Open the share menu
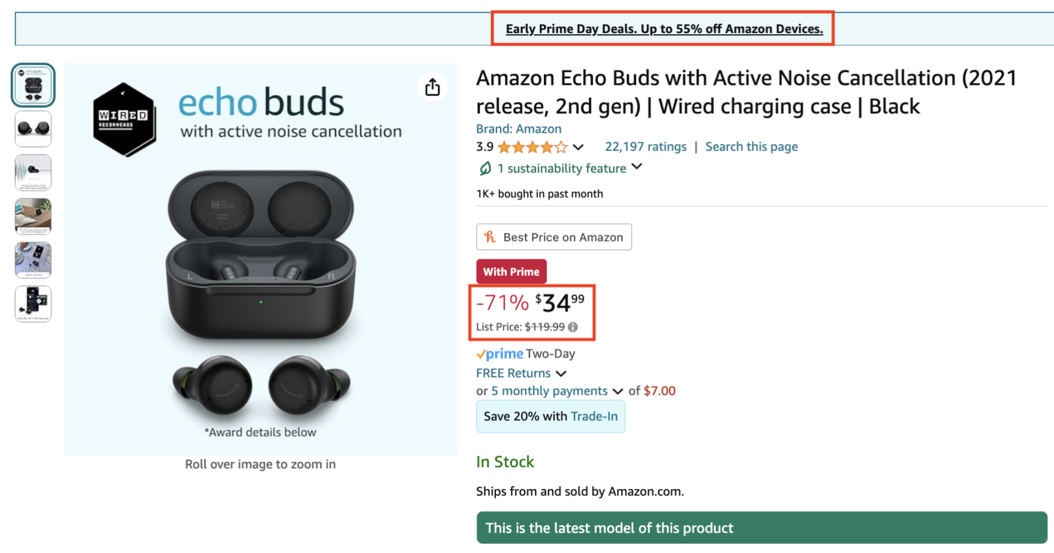Viewport: 1054px width, 553px height. (432, 87)
